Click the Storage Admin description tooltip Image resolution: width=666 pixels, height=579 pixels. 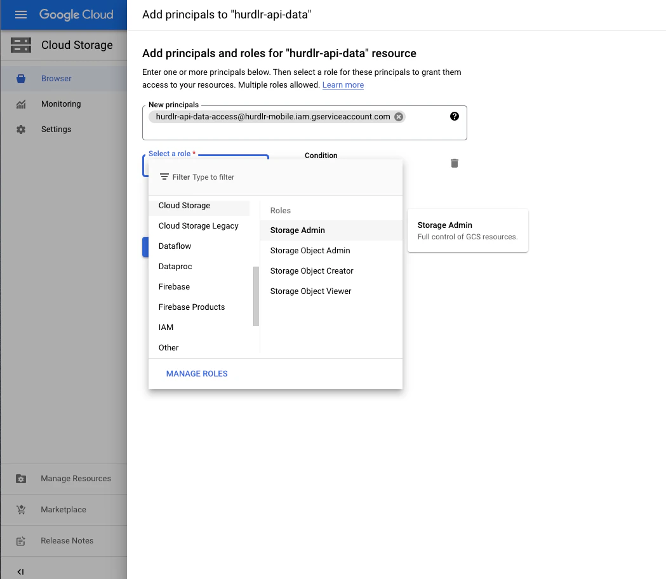(468, 230)
